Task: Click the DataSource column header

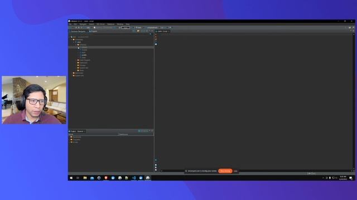Action: tap(136, 134)
